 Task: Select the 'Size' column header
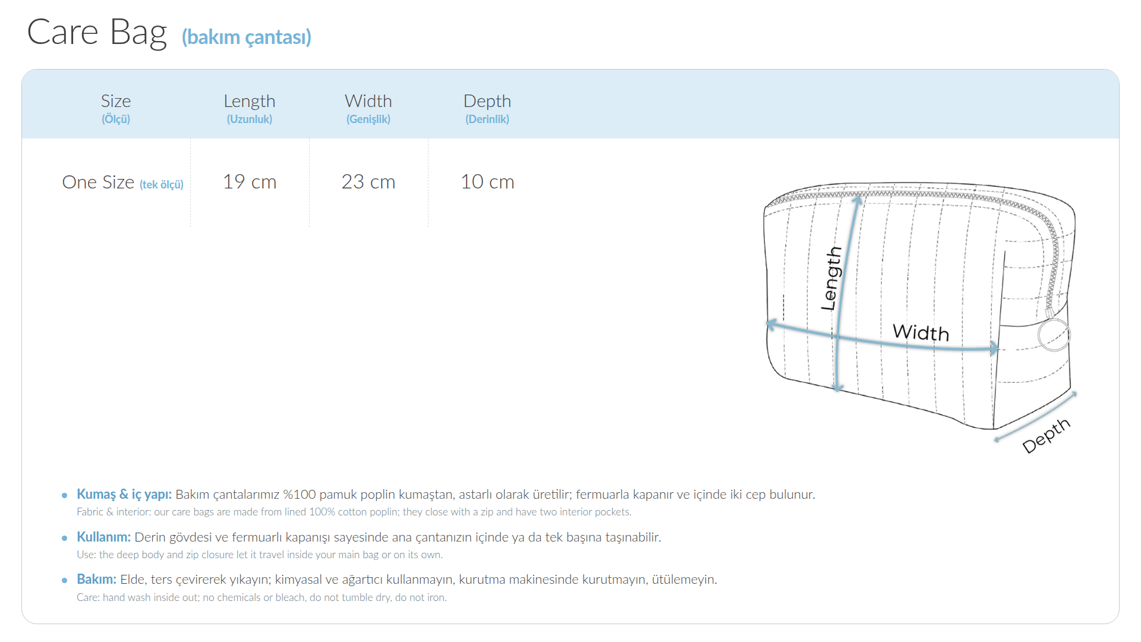point(116,101)
